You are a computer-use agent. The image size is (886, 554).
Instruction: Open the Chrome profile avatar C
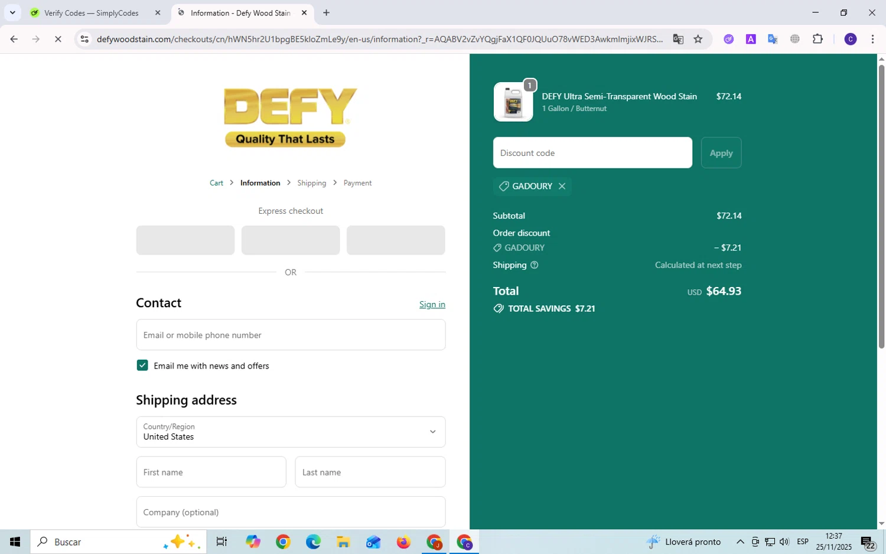[851, 39]
